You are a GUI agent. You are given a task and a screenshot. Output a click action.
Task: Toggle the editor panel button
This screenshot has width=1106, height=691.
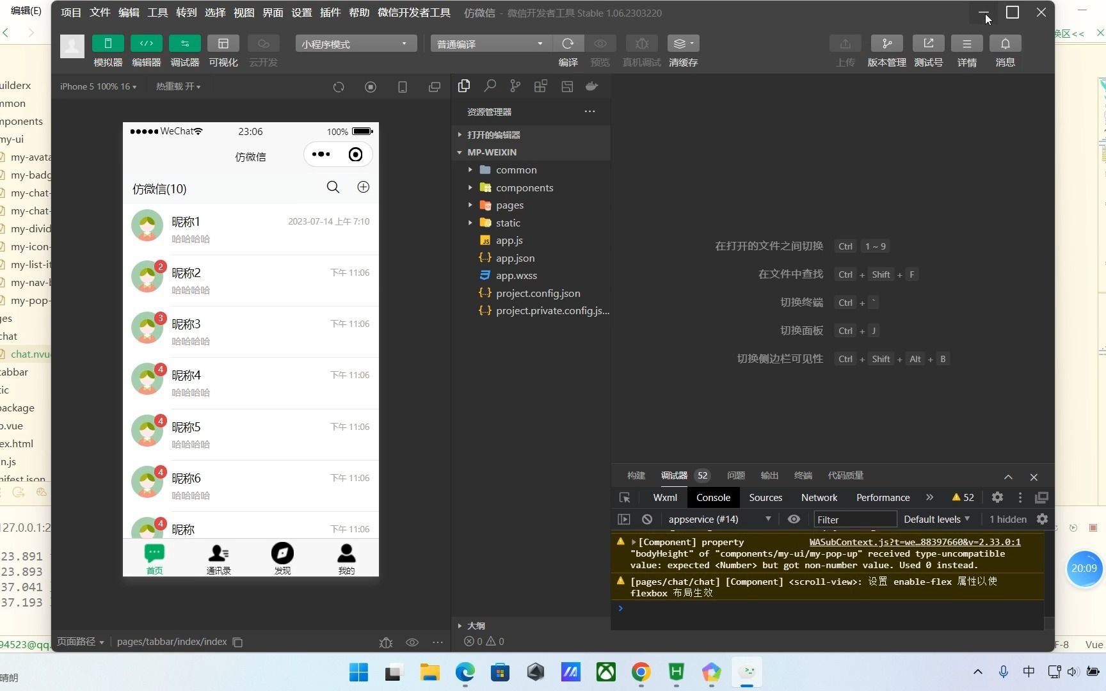(146, 44)
